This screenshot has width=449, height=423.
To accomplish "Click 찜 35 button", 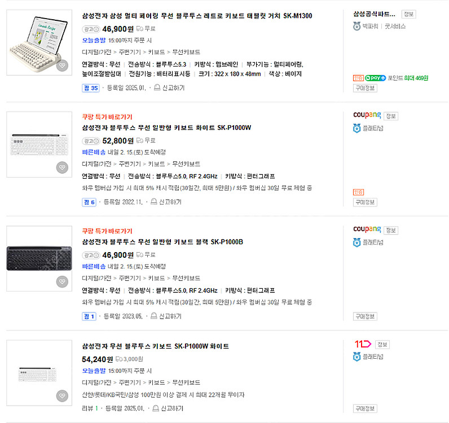I will coord(90,88).
